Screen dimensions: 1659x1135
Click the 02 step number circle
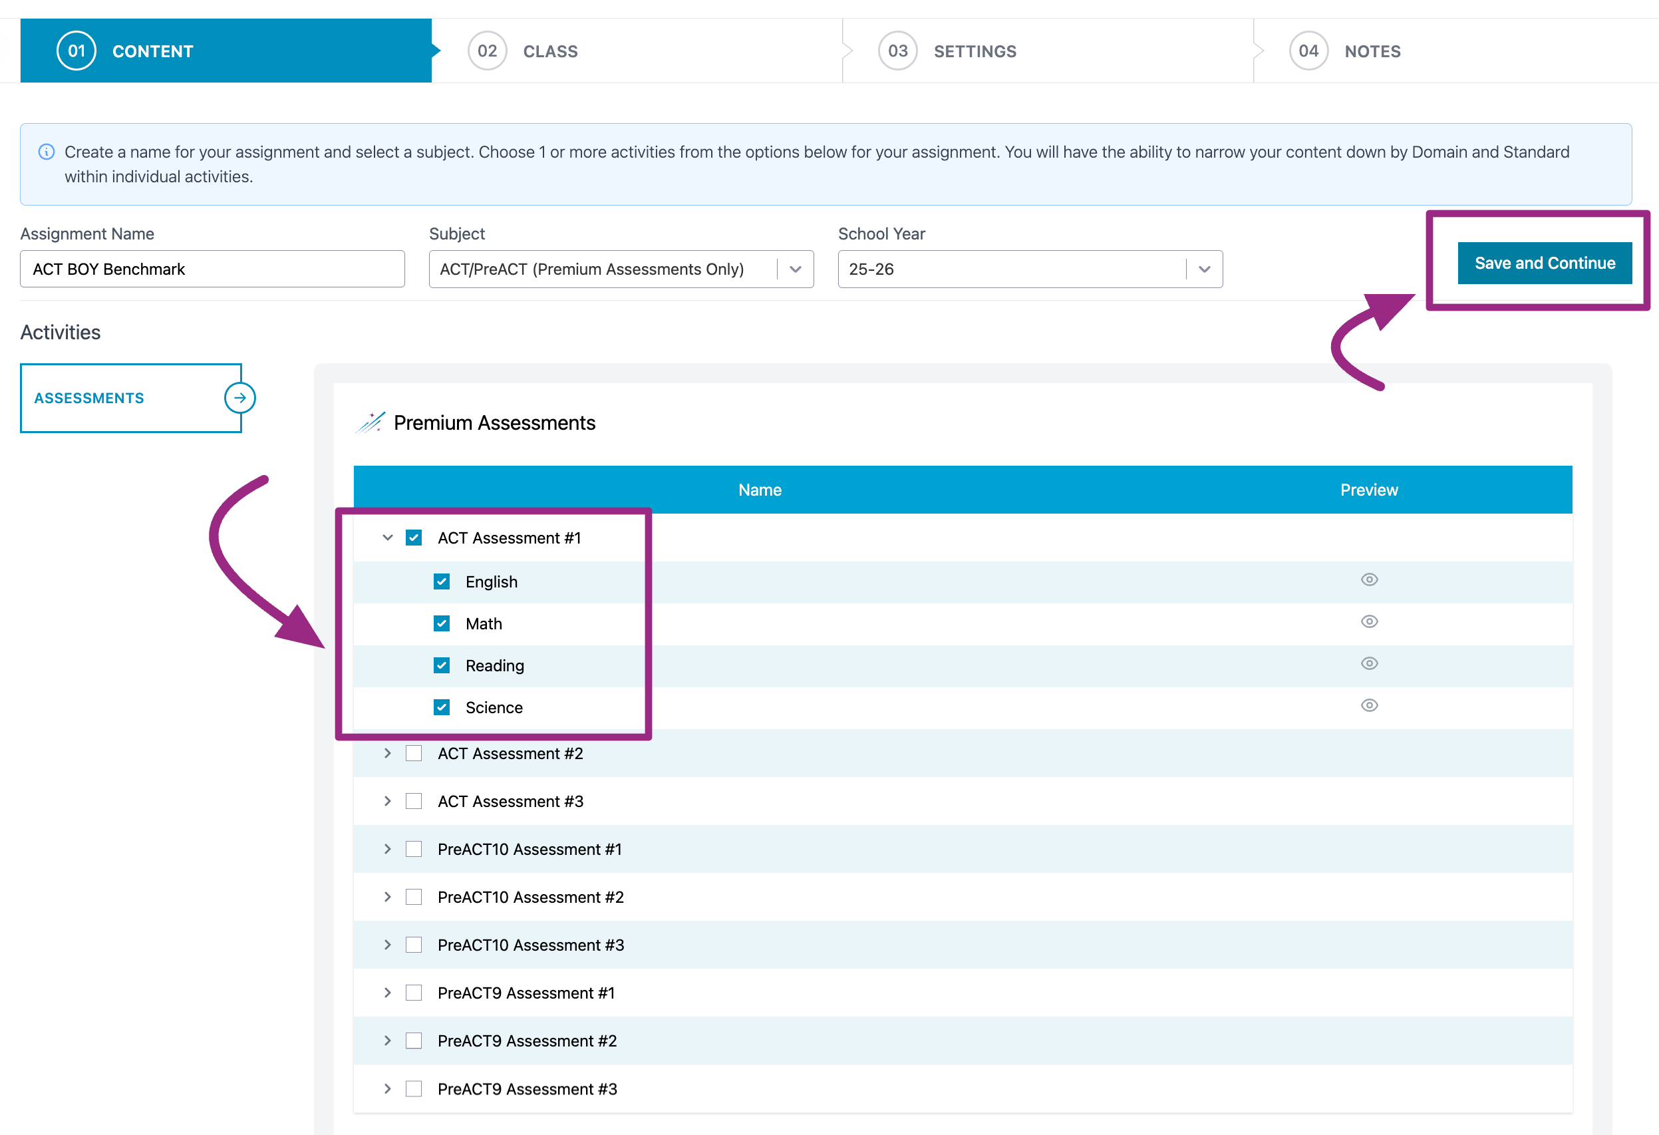point(487,51)
